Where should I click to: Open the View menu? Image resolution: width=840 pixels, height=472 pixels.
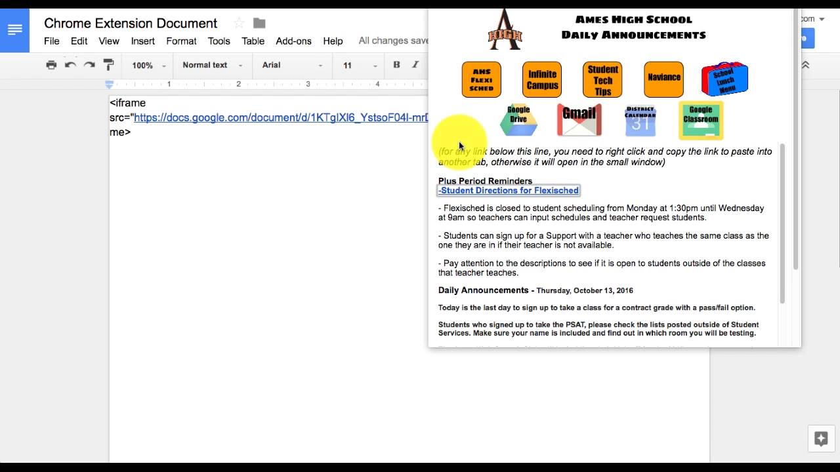tap(109, 41)
